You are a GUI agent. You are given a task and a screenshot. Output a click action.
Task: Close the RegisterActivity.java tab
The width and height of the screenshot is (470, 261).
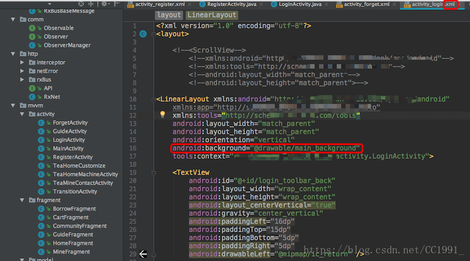262,4
